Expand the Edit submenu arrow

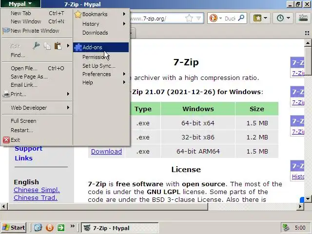pyautogui.click(x=68, y=46)
